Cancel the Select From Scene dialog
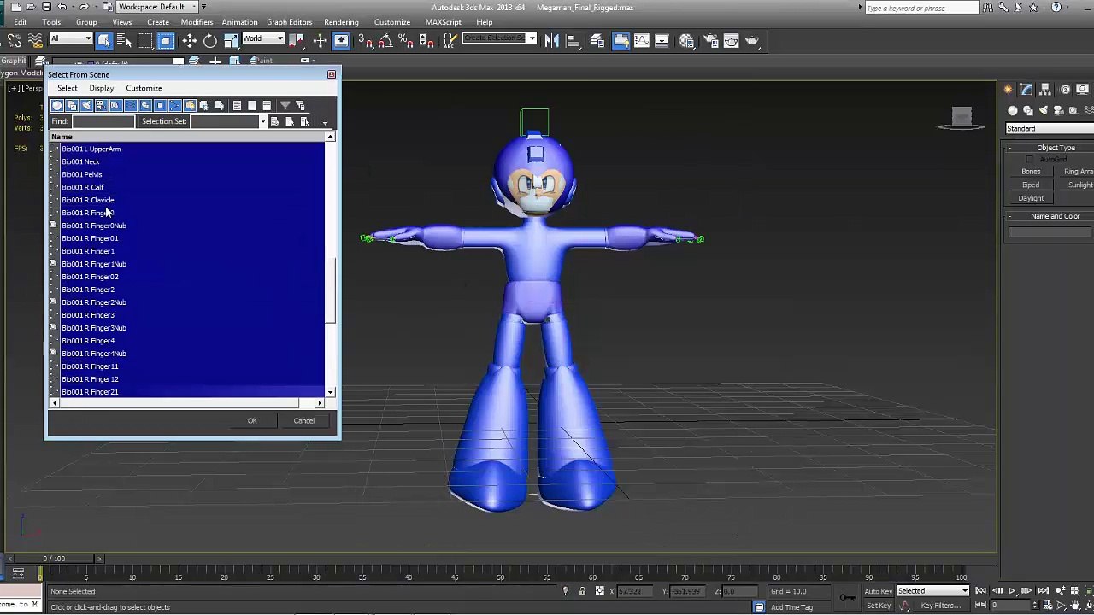Viewport: 1094px width, 615px height. point(303,420)
